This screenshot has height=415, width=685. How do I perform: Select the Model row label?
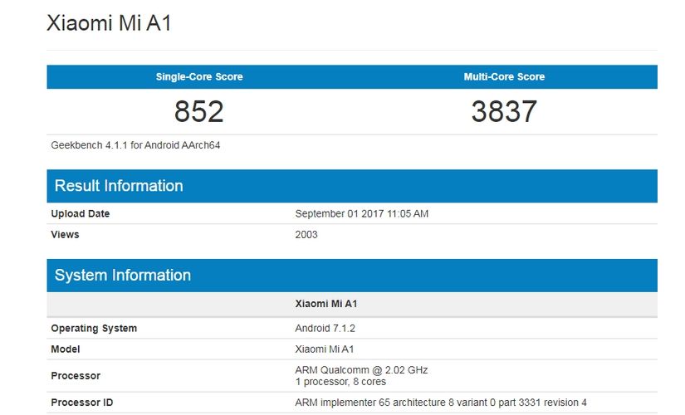(x=66, y=349)
